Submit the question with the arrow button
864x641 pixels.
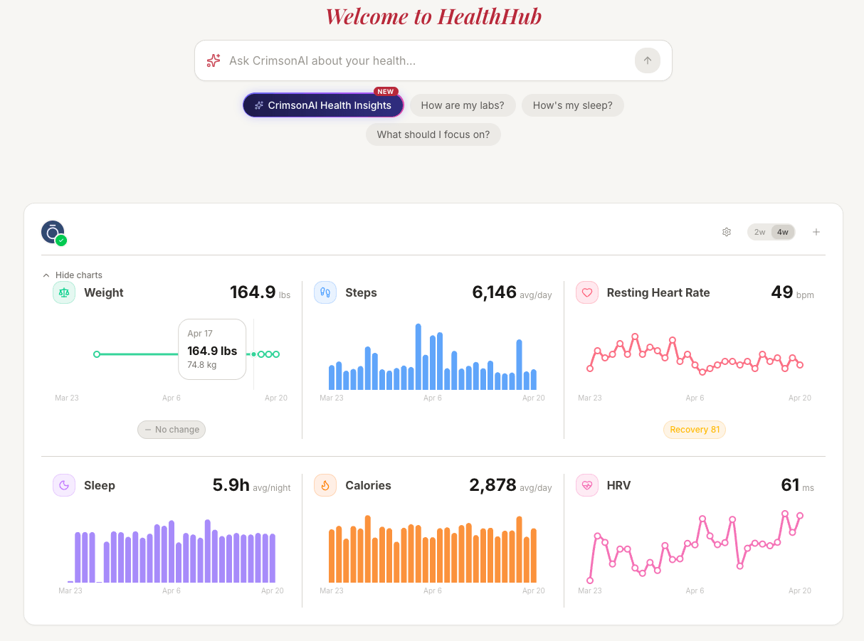point(648,60)
